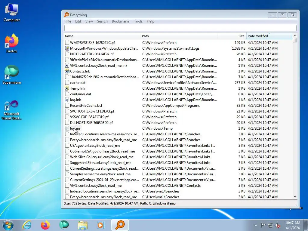
Task: Select the cache.dat file icon
Action: coord(67,83)
